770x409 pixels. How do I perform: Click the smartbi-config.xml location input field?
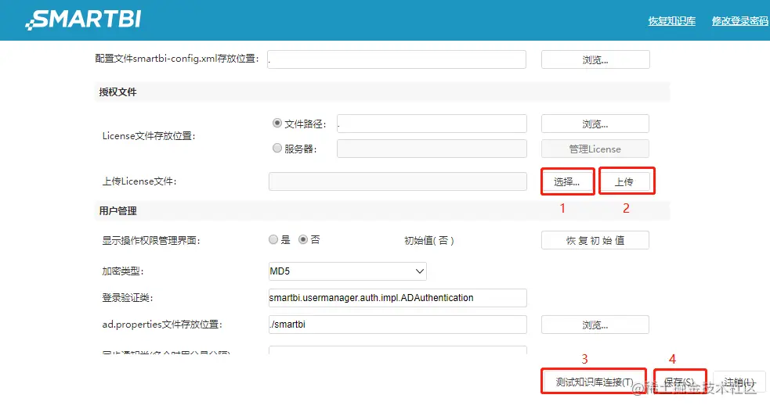click(x=397, y=59)
